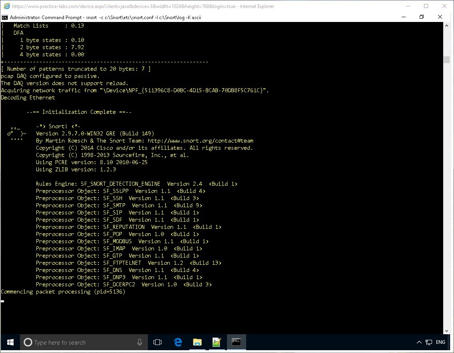Viewport: 454px width, 353px height.
Task: Click the vertical scrollbar thumb in the console
Action: coord(446,59)
